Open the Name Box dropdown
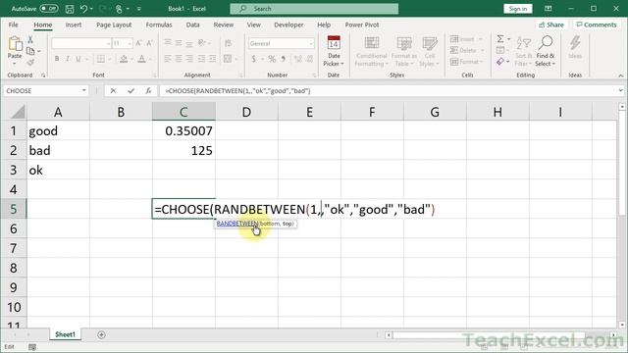The width and height of the screenshot is (628, 353). [83, 91]
